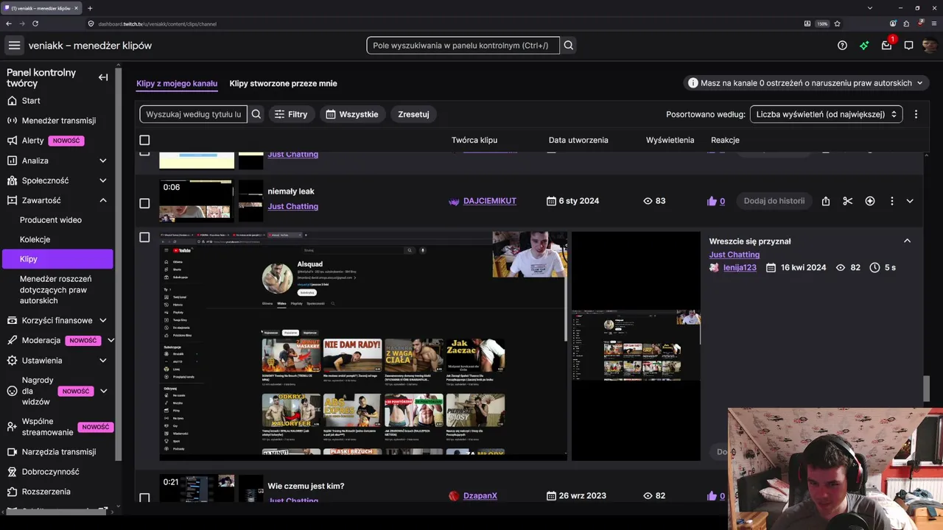Open the inbox with notification badge

point(887,45)
